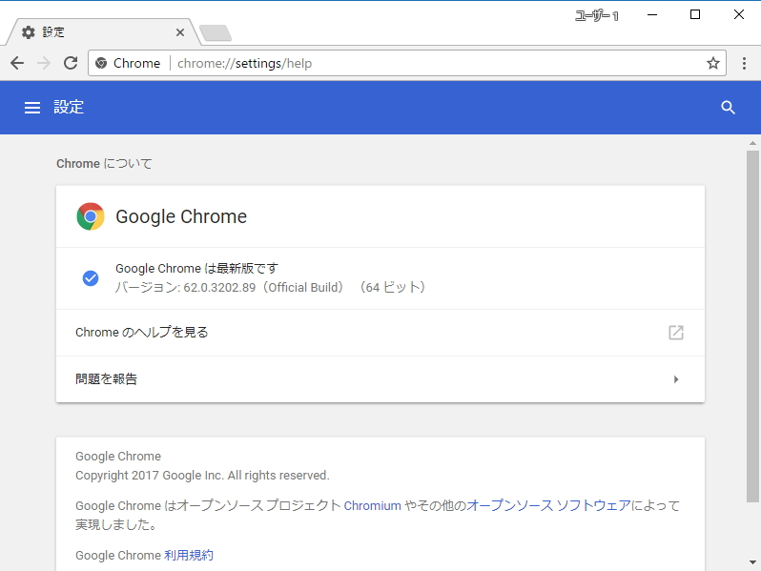Image resolution: width=761 pixels, height=571 pixels.
Task: Click the external link icon for Chrome help
Action: pos(676,333)
